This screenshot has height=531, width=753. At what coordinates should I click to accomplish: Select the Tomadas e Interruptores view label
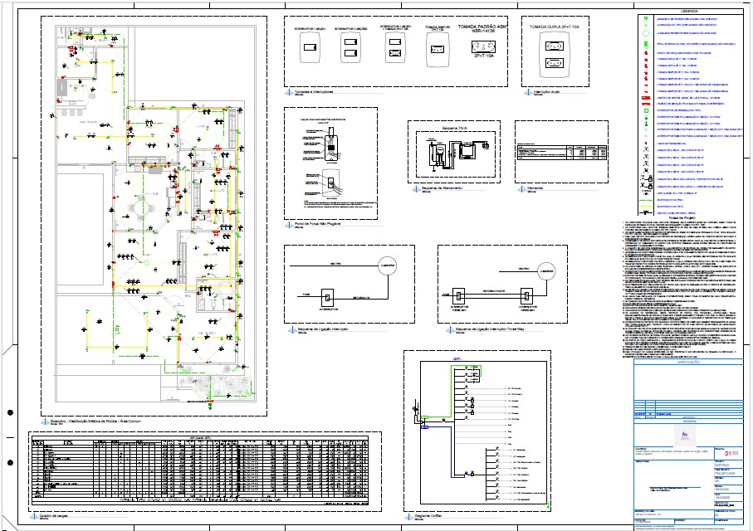(x=314, y=92)
